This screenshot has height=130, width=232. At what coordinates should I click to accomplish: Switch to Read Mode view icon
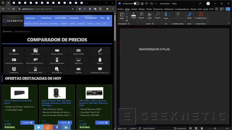tap(190, 128)
